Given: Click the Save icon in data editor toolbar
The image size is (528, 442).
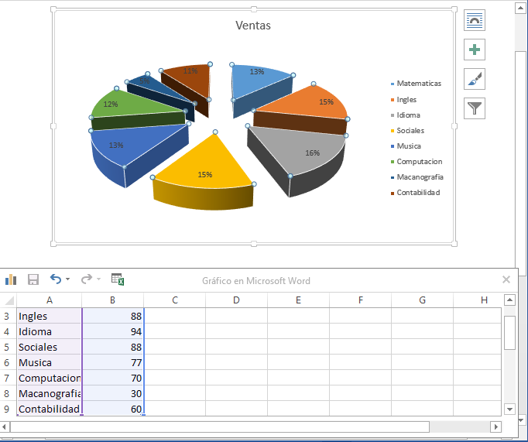Looking at the screenshot, I should 33,279.
